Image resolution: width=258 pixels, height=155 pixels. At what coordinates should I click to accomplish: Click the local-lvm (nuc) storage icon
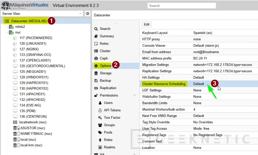coord(16,145)
